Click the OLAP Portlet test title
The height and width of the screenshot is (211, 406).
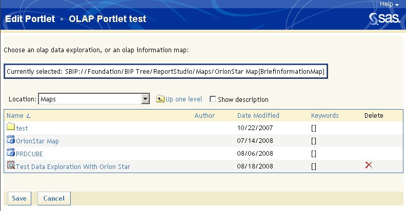(108, 19)
